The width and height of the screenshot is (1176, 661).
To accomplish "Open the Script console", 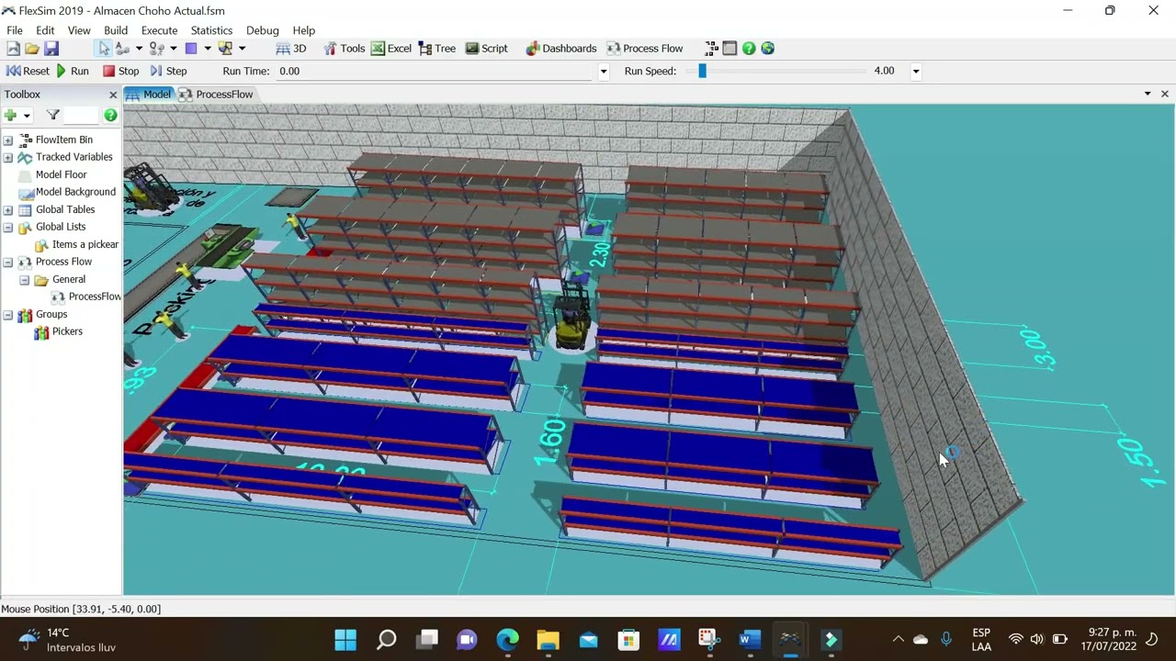I will click(486, 49).
